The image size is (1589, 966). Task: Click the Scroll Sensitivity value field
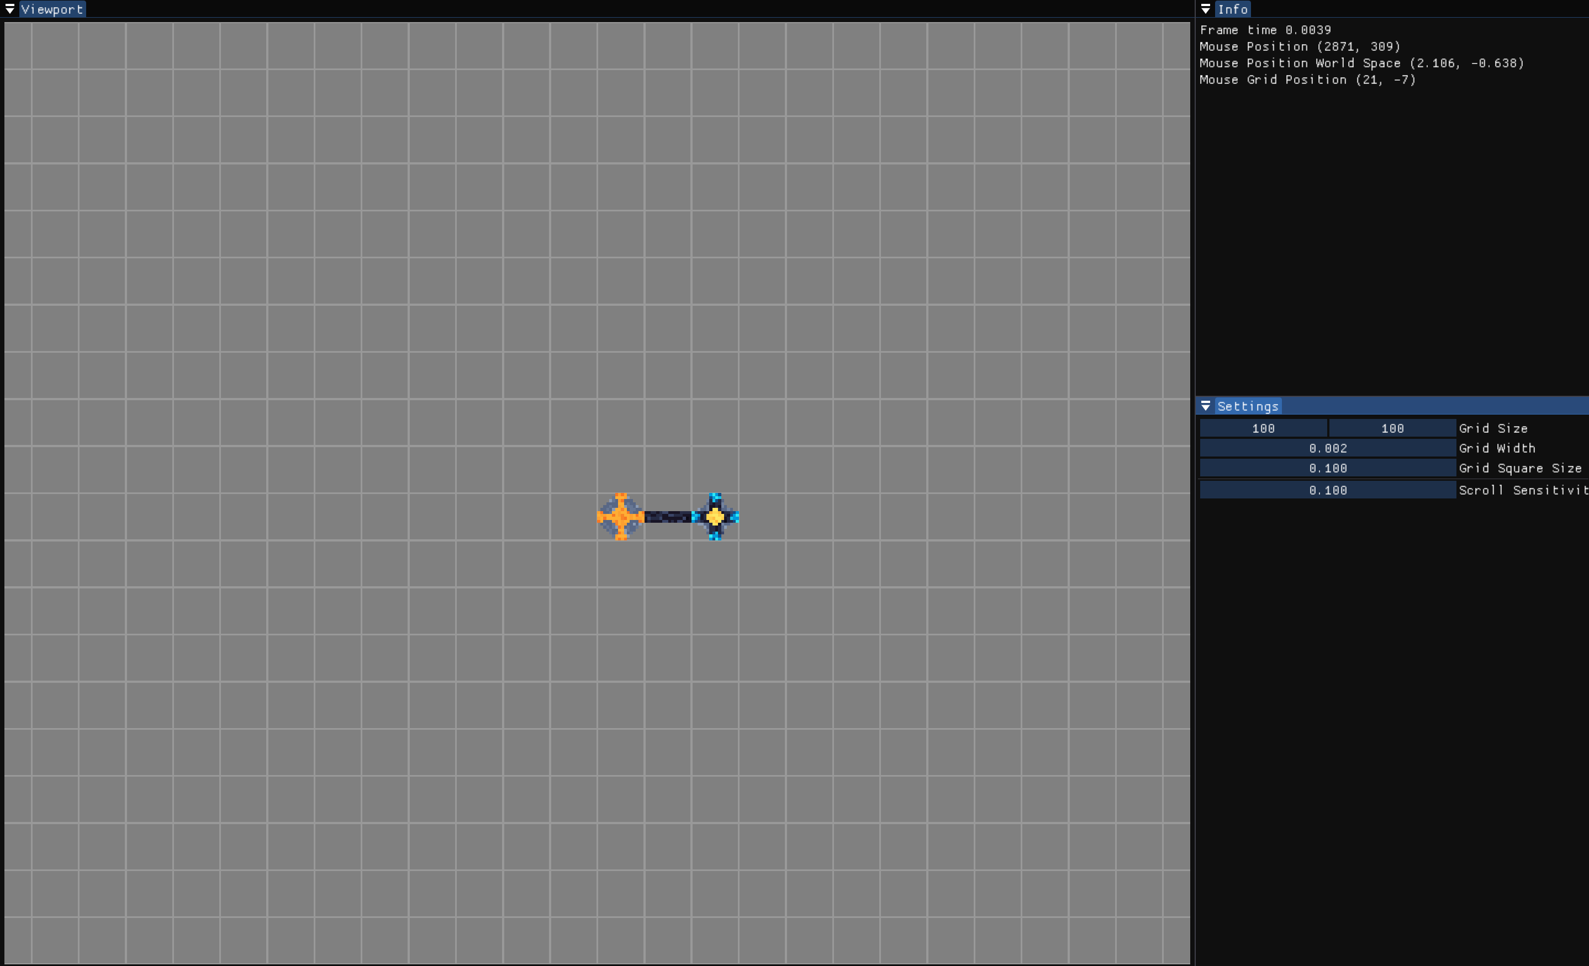click(1327, 490)
